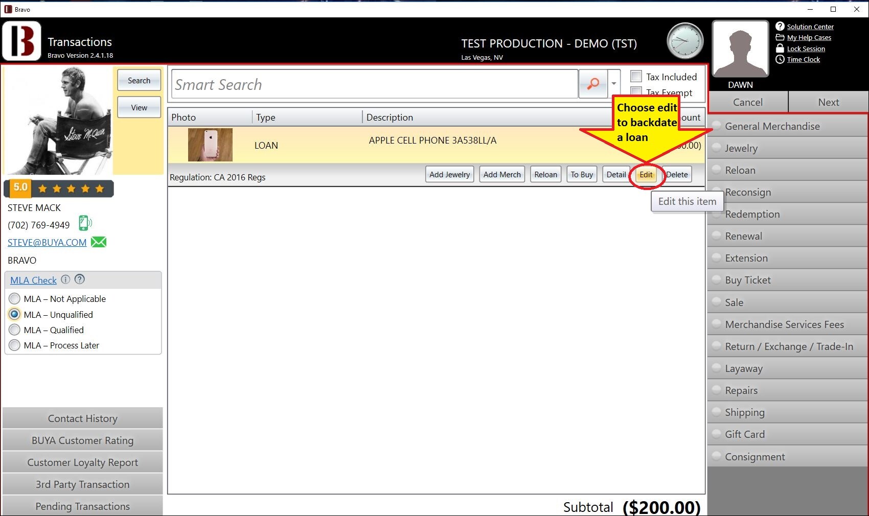This screenshot has width=869, height=516.
Task: Select Redemption transaction type
Action: 788,214
